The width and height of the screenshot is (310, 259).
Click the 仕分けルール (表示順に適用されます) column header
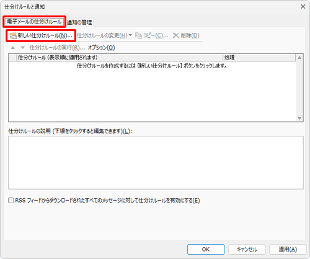(x=120, y=58)
